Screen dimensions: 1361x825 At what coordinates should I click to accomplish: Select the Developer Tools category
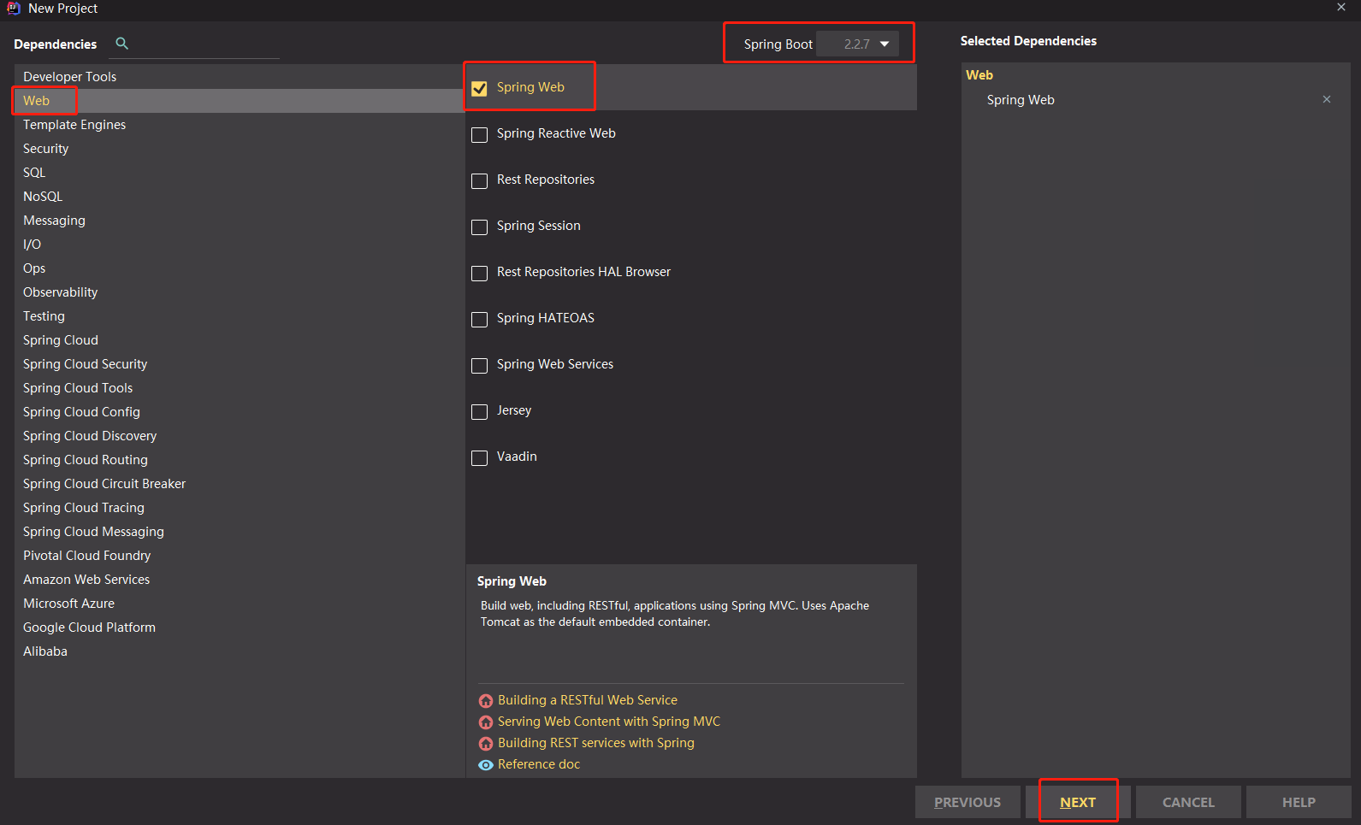(240, 77)
